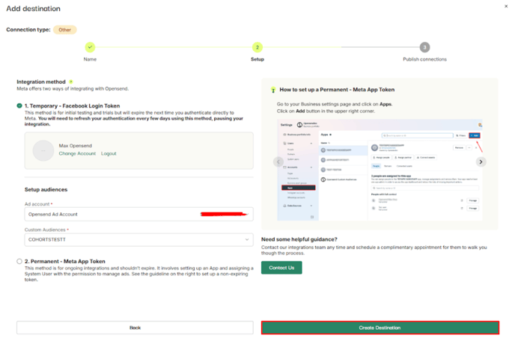
Task: Click the Ad account field
Action: coord(135,214)
